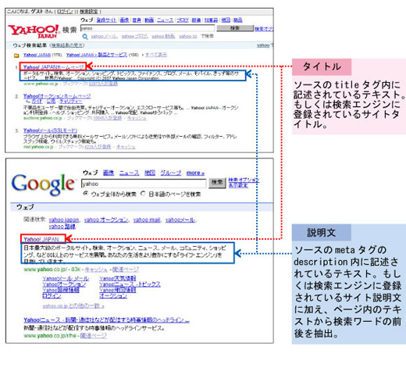Viewport: 406px width, 368px height.
Task: Open the Yahoo! JAPANホームページ result link
Action: click(x=53, y=67)
